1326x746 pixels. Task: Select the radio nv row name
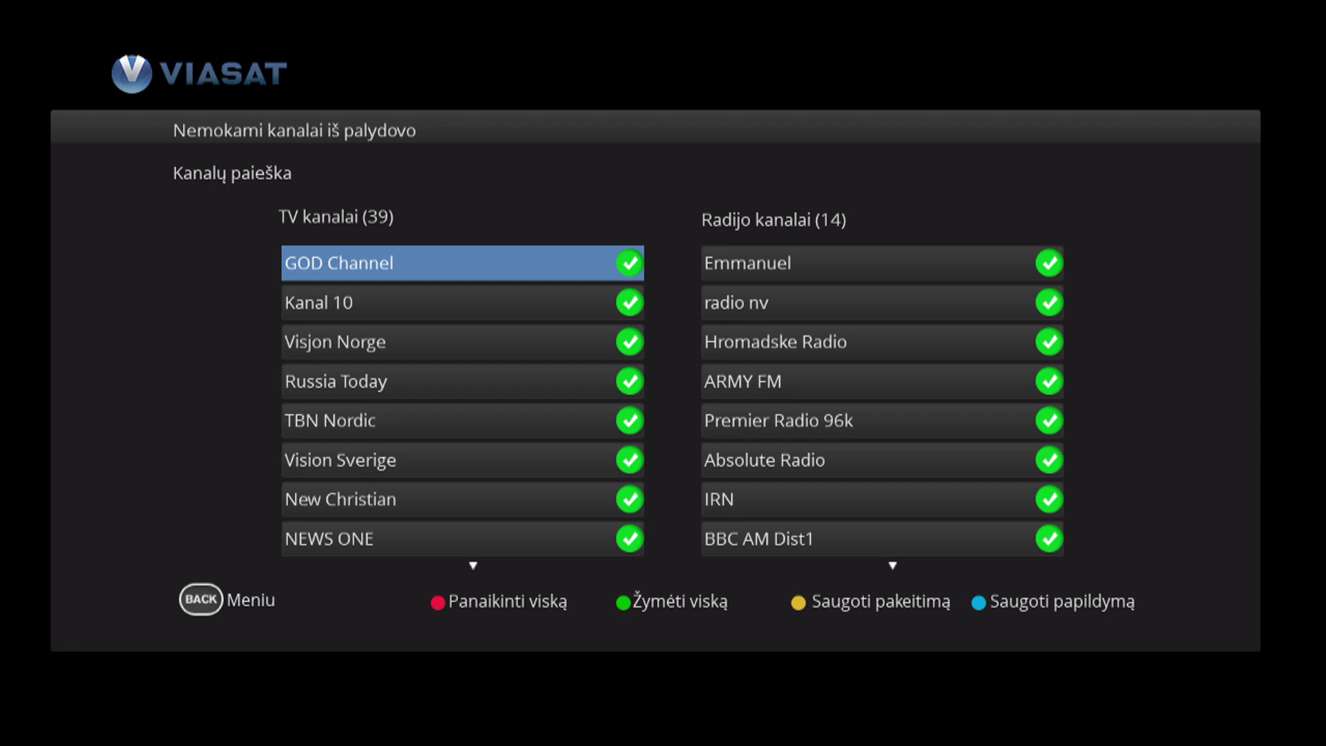(736, 303)
